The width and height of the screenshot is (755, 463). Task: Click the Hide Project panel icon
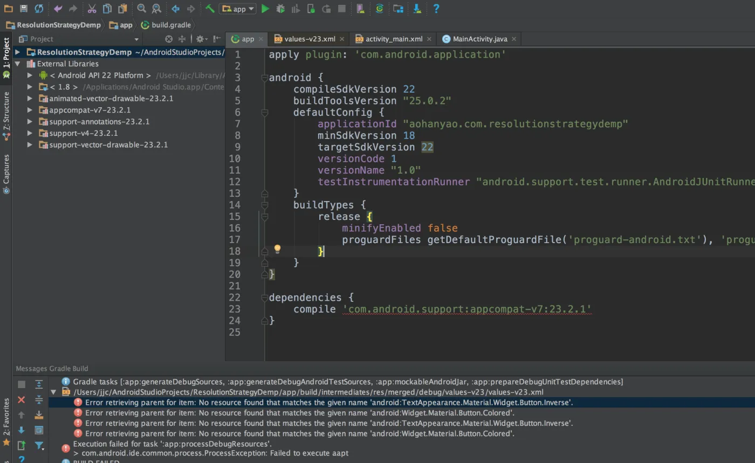pos(217,39)
